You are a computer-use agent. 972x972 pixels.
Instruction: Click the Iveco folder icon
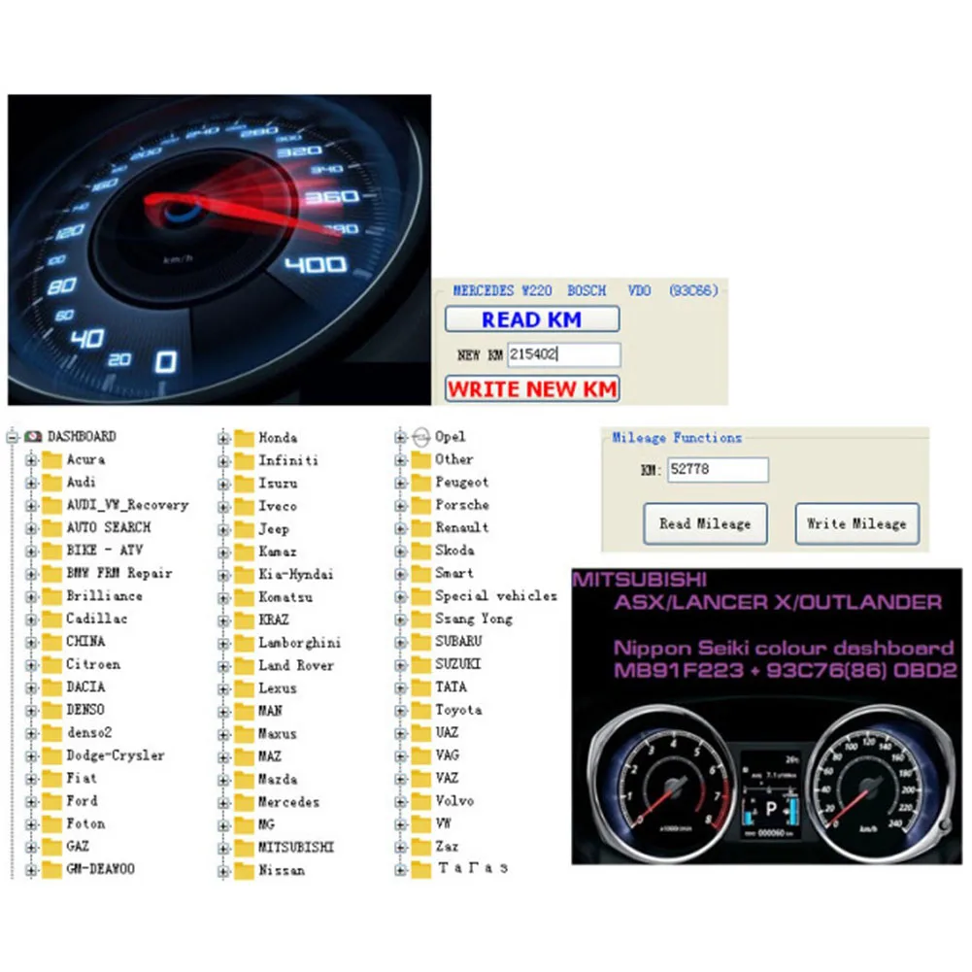click(245, 507)
